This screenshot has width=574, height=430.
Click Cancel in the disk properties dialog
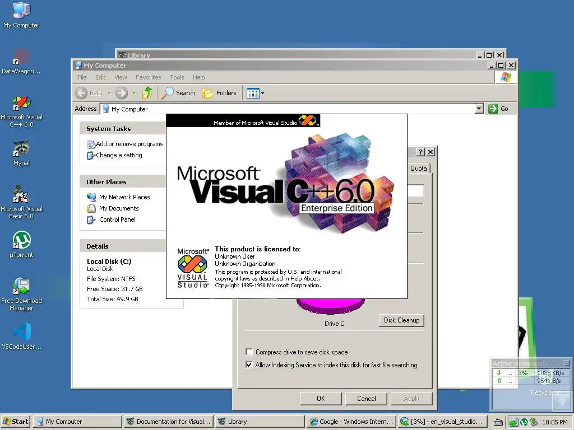click(x=366, y=399)
